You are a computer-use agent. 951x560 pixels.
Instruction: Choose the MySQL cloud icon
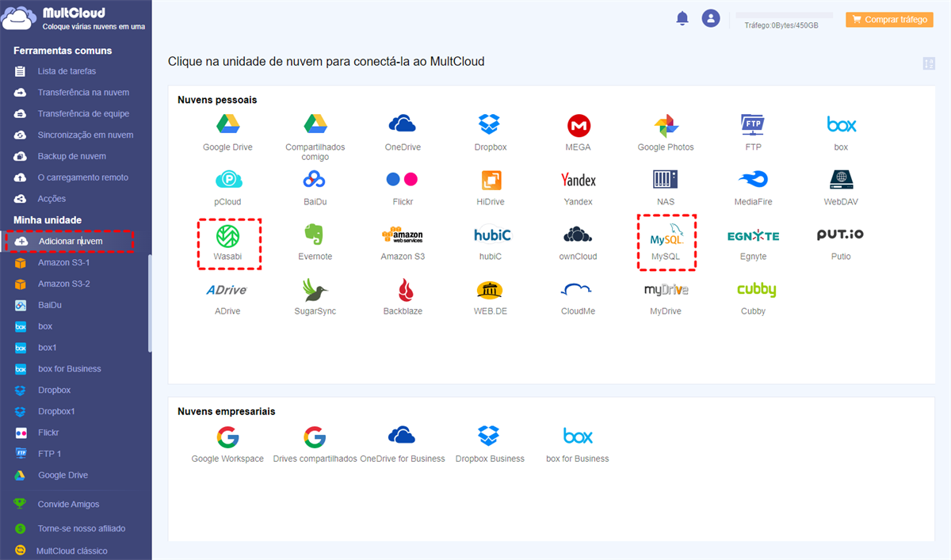point(666,235)
